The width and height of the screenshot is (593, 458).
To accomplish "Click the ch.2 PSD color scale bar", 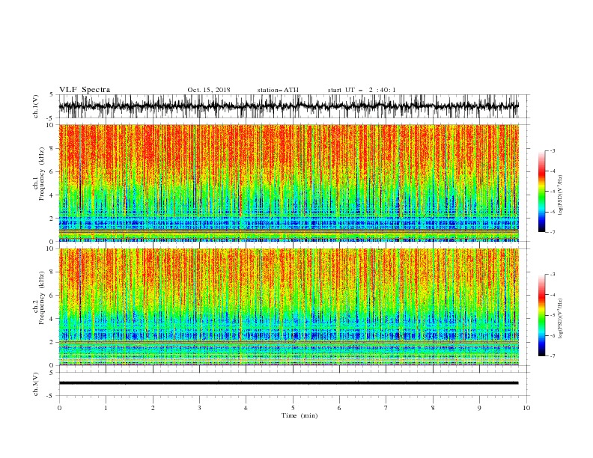I will 541,315.
